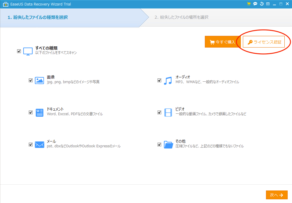Click the 圧縮ファイルなど description text
Viewport: 292px width, 203px height.
coord(210,146)
